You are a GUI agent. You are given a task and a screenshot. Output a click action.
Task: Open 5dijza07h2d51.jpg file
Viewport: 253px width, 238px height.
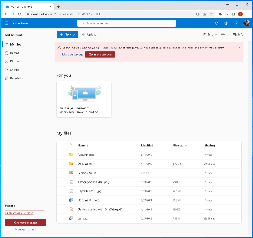pyautogui.click(x=89, y=191)
